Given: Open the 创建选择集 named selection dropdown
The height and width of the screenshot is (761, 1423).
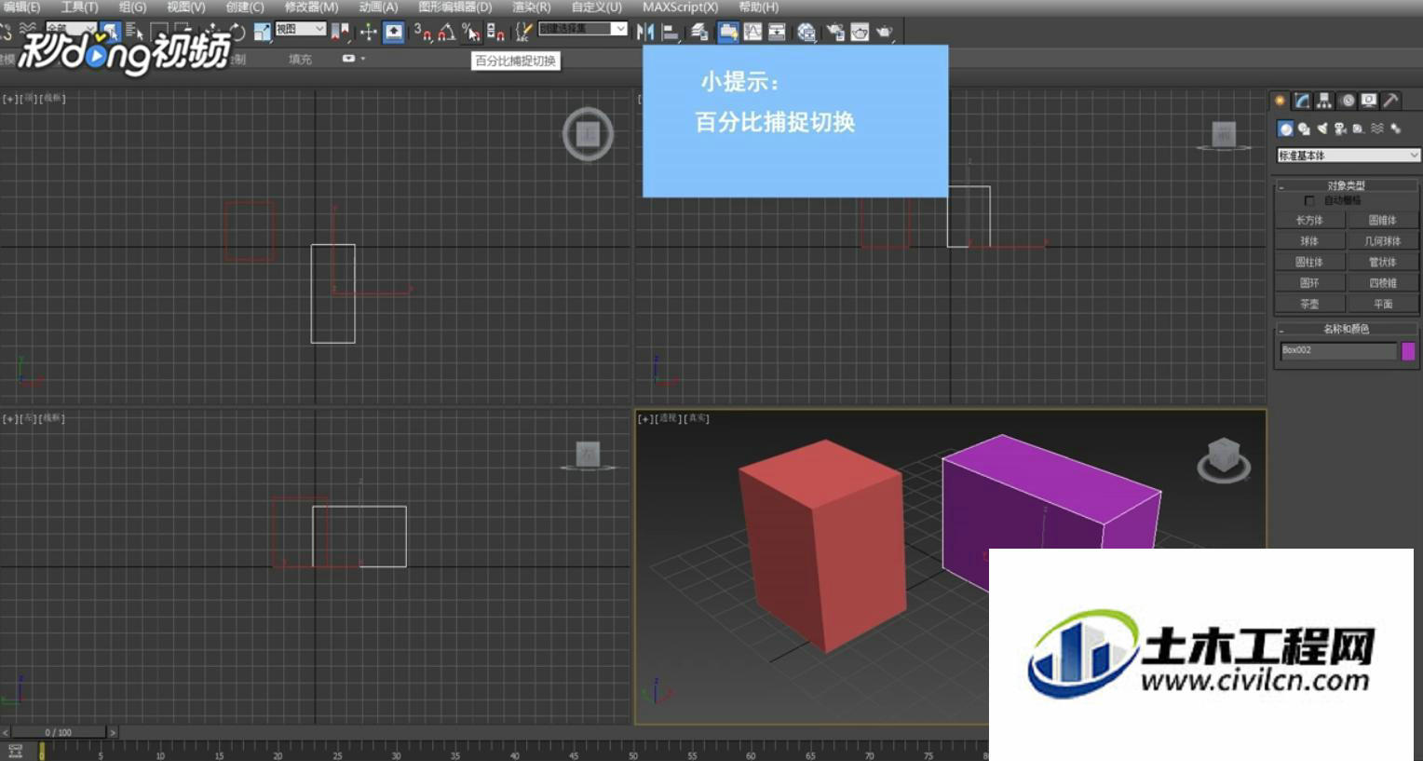Looking at the screenshot, I should click(582, 29).
